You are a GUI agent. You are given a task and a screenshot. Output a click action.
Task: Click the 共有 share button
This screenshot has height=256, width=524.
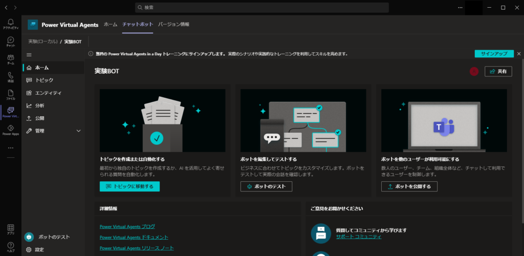click(498, 71)
